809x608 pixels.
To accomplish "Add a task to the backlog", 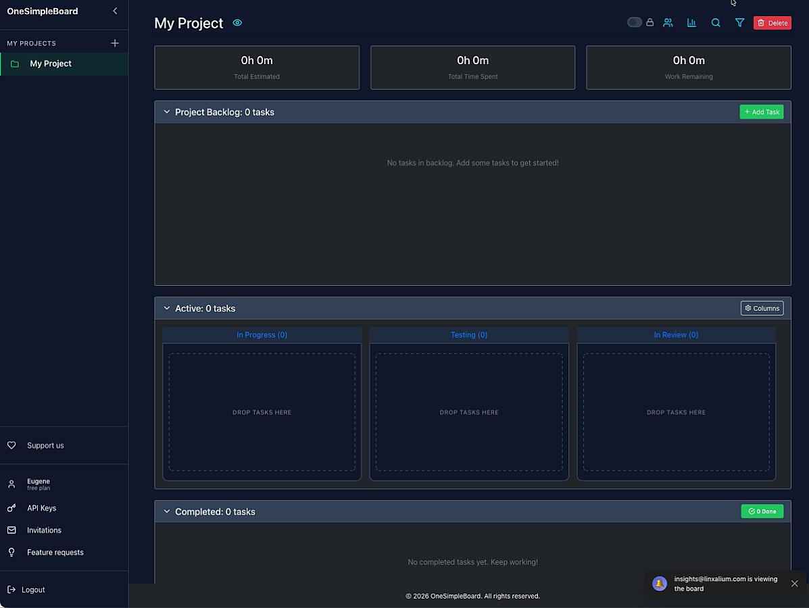I will pyautogui.click(x=762, y=112).
